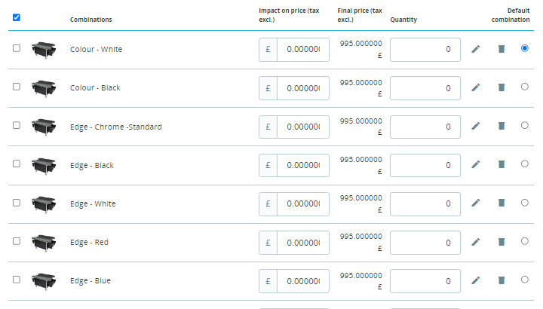543x309 pixels.
Task: Focus quantity field for Colour - White
Action: pos(425,50)
